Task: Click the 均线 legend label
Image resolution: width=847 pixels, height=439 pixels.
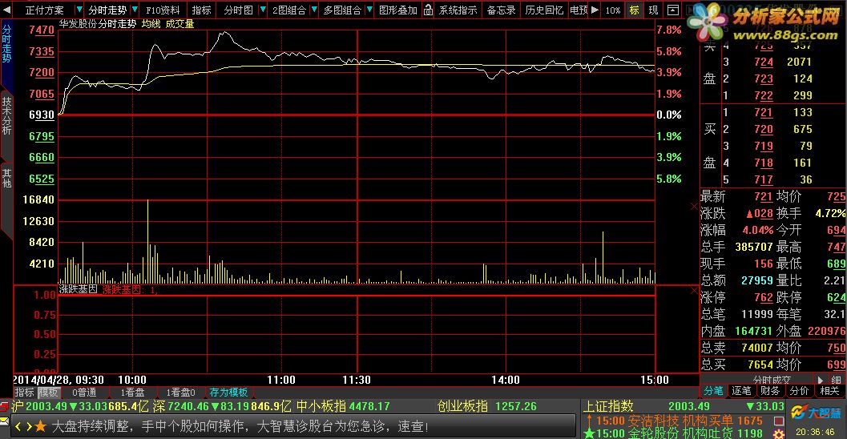Action: click(151, 24)
